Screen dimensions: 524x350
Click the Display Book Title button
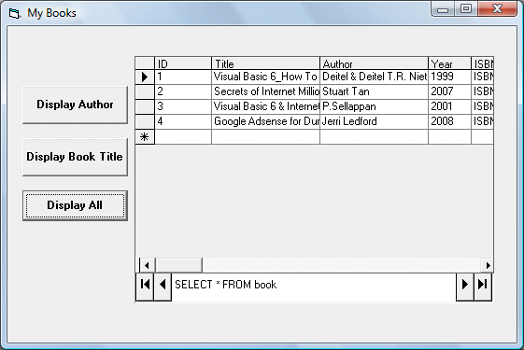tap(76, 157)
